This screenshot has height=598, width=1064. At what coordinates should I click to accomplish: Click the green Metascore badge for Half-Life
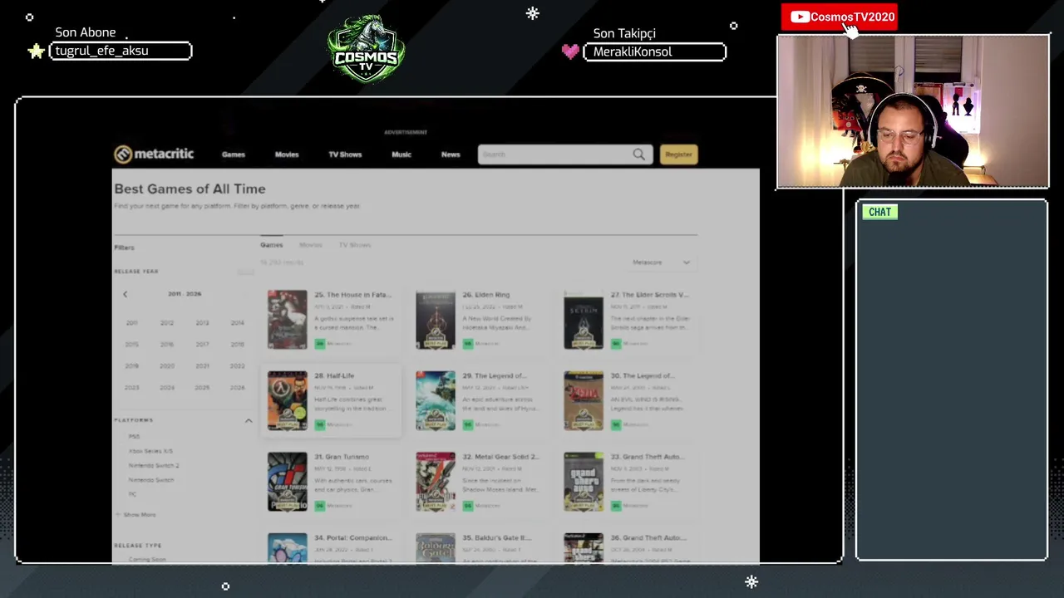[319, 424]
